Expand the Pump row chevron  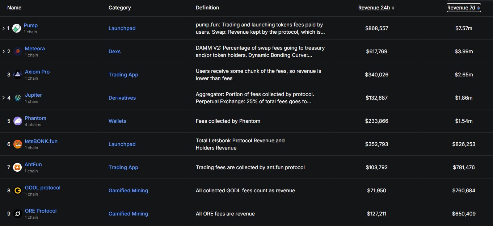[x=3, y=28]
